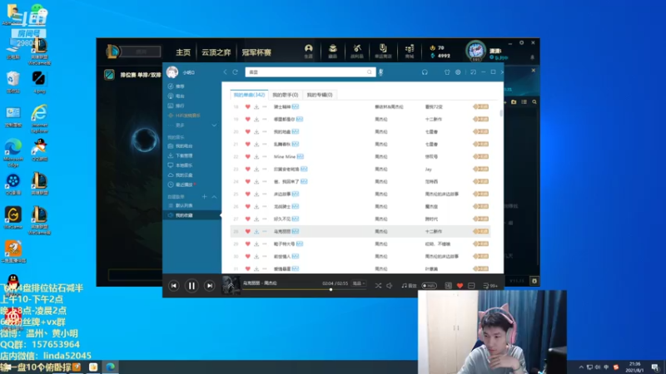Screen dimensions: 666x374
Task: Open the music player's settings gear
Action: click(458, 72)
